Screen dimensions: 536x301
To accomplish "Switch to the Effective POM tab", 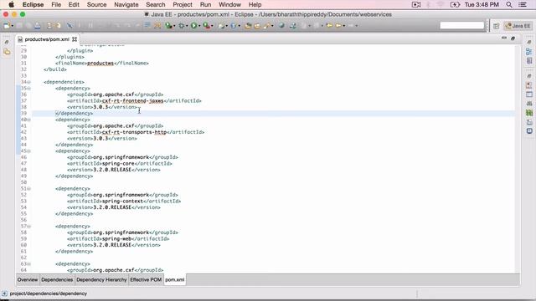I will (146, 279).
